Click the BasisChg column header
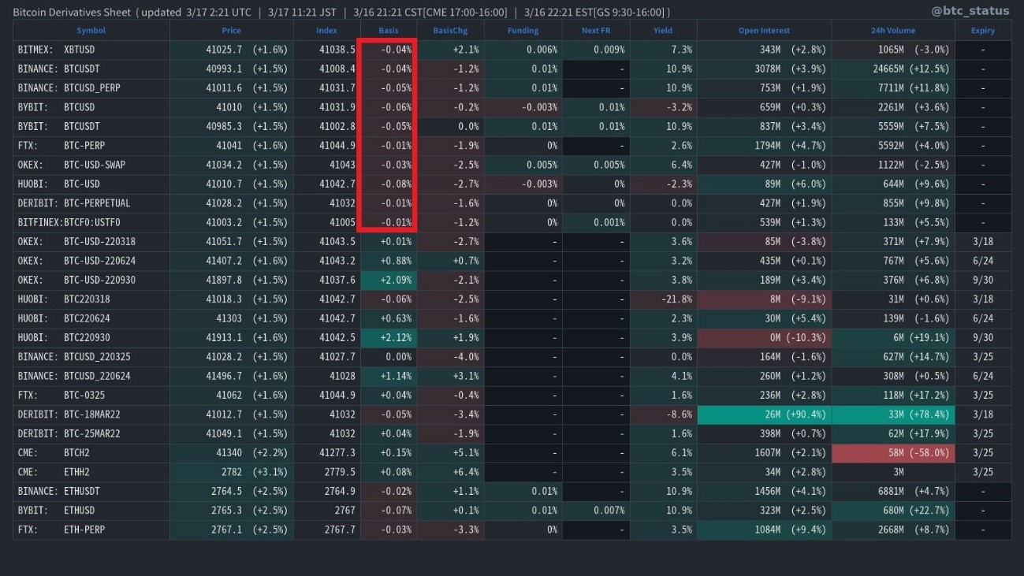Image resolution: width=1024 pixels, height=576 pixels. pos(450,31)
